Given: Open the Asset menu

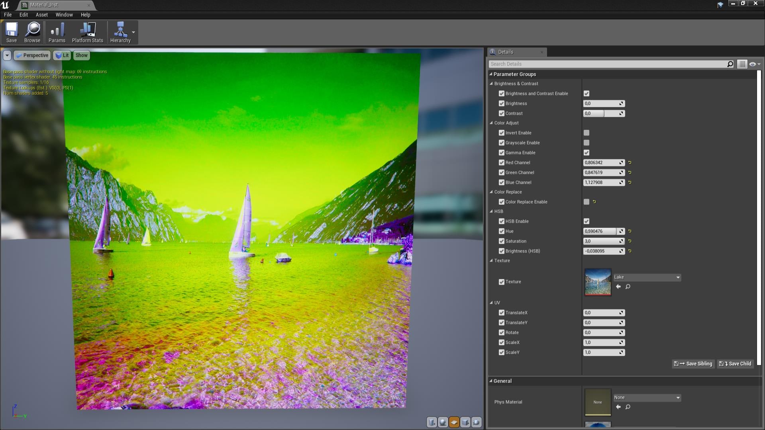Looking at the screenshot, I should 41,15.
